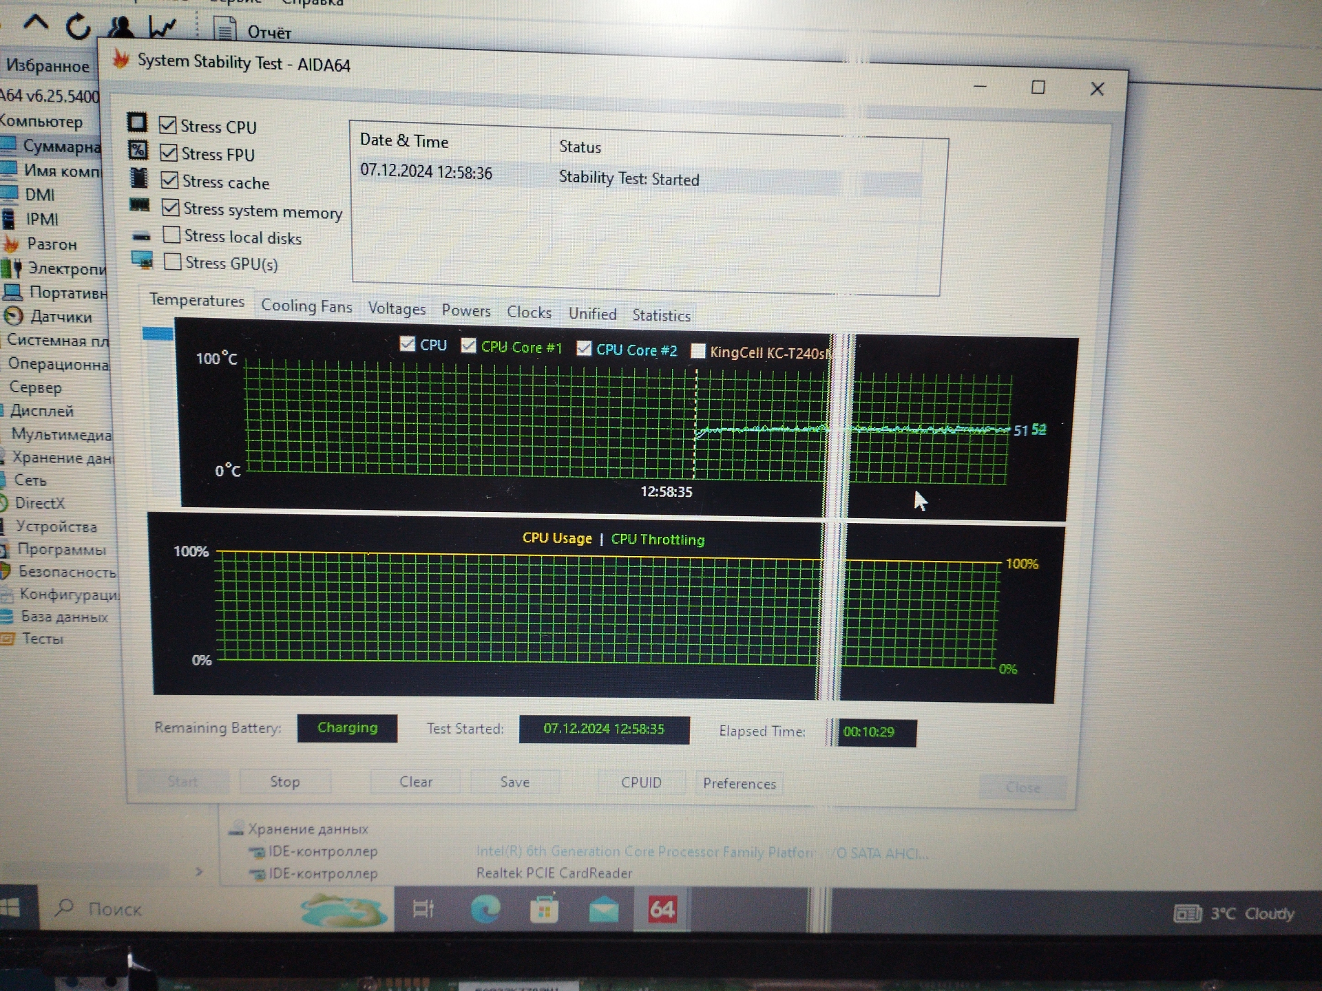Click the Up arrow toolbar icon
The width and height of the screenshot is (1322, 991).
(36, 23)
